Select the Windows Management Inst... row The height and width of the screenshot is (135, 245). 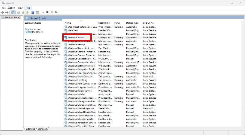click(x=110, y=101)
